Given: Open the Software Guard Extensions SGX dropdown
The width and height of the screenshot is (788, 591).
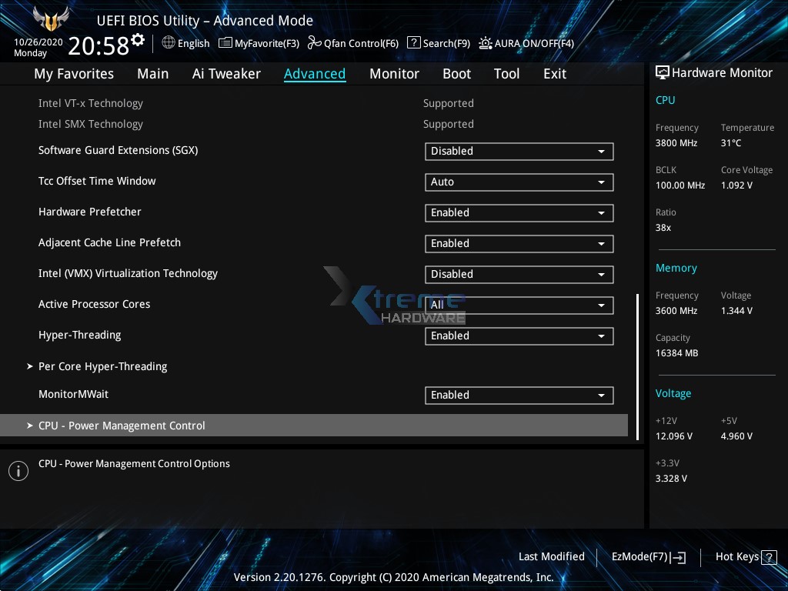Looking at the screenshot, I should coord(519,151).
